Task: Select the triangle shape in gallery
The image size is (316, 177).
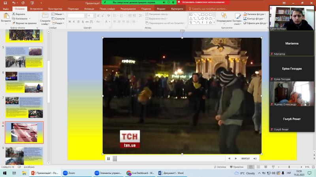Action: point(191,18)
